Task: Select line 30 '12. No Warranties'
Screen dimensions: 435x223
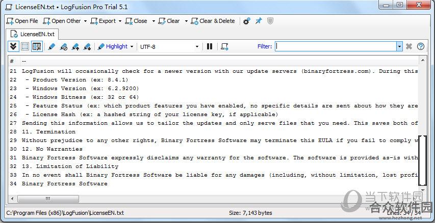Action: click(x=214, y=149)
